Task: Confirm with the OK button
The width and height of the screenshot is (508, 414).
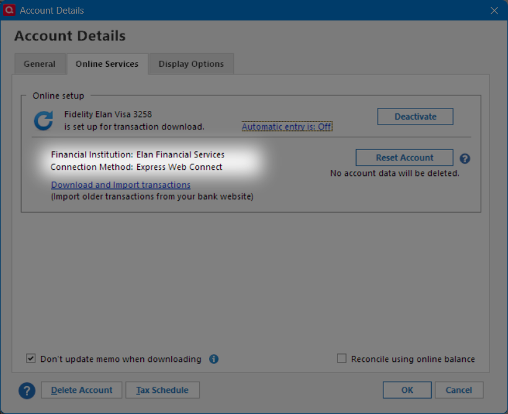Action: click(x=408, y=390)
